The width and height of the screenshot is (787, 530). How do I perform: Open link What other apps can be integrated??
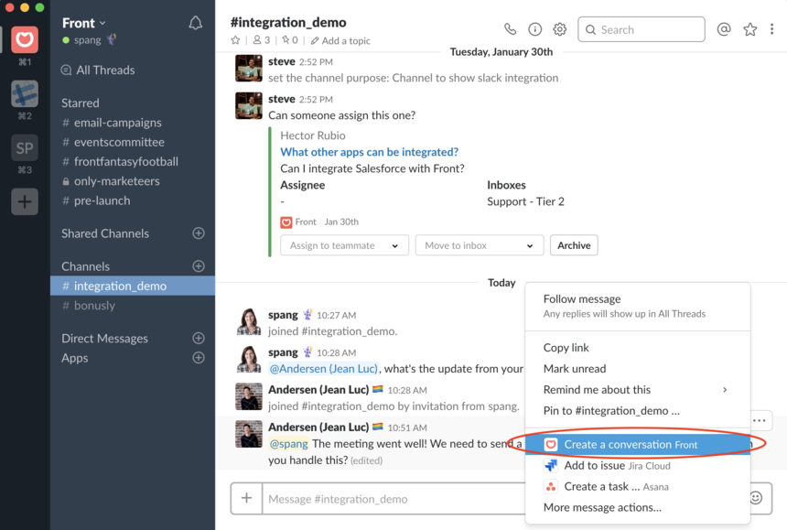(369, 152)
